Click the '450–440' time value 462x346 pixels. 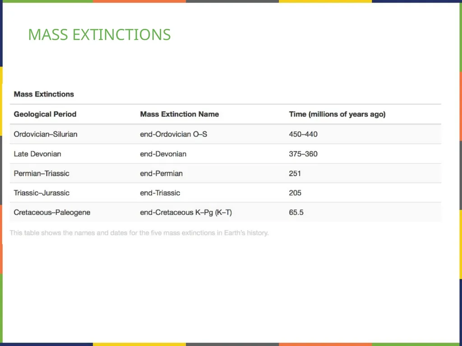point(303,134)
